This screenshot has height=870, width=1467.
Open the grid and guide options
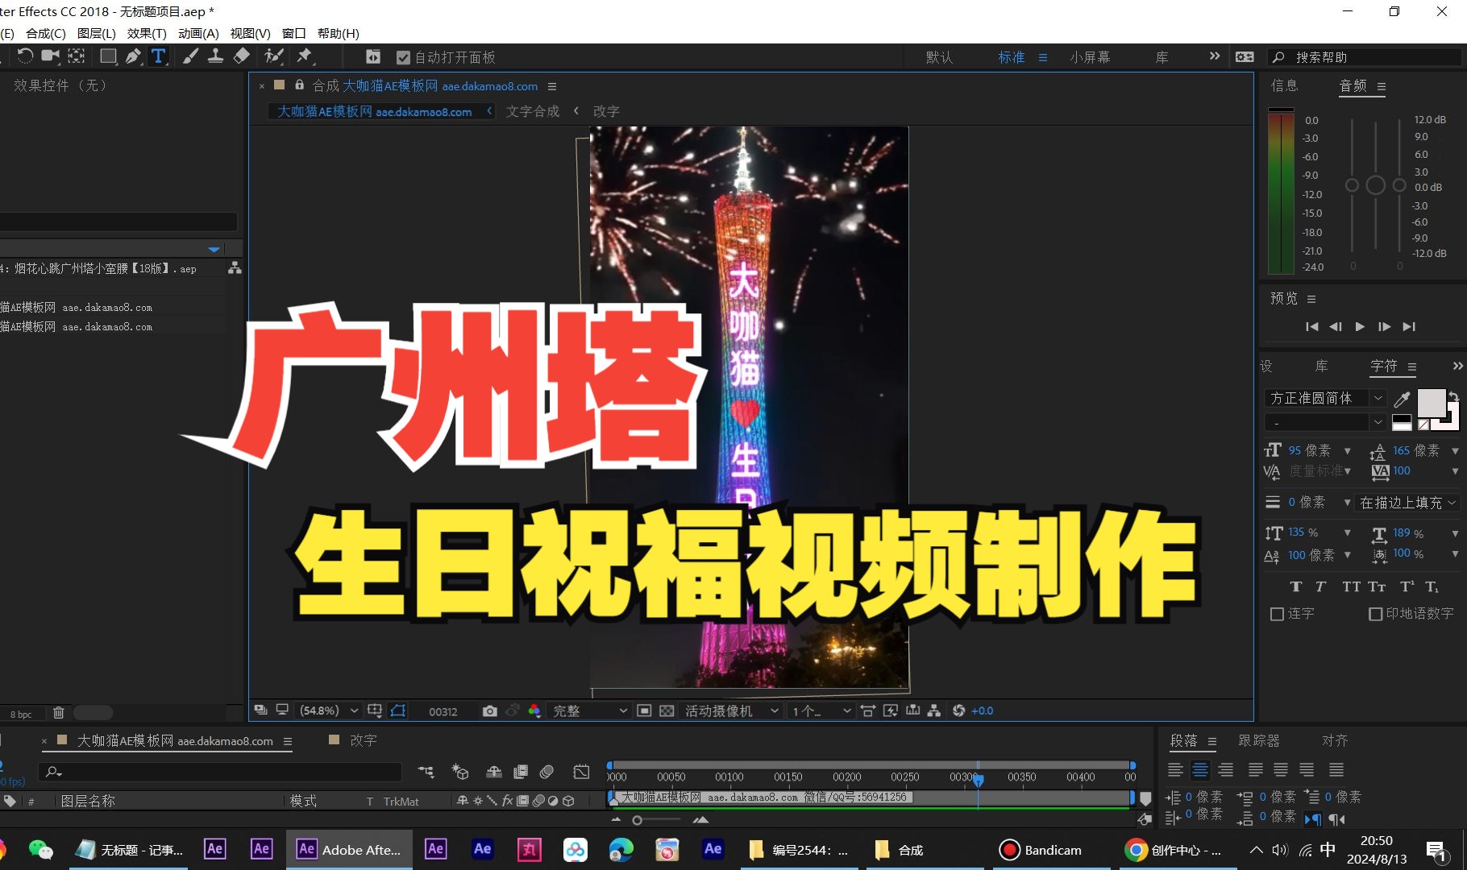[375, 710]
